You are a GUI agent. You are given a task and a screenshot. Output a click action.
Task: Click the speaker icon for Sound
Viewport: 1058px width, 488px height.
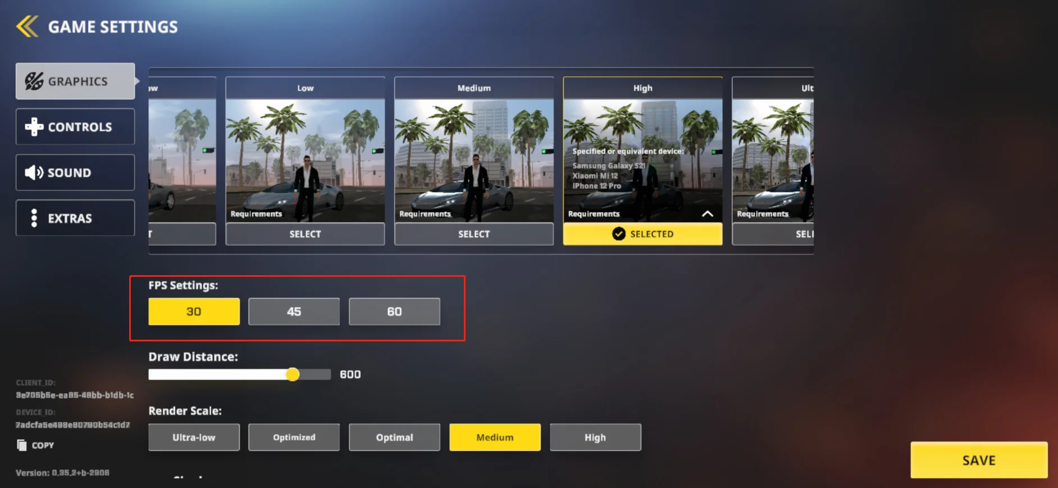(34, 172)
